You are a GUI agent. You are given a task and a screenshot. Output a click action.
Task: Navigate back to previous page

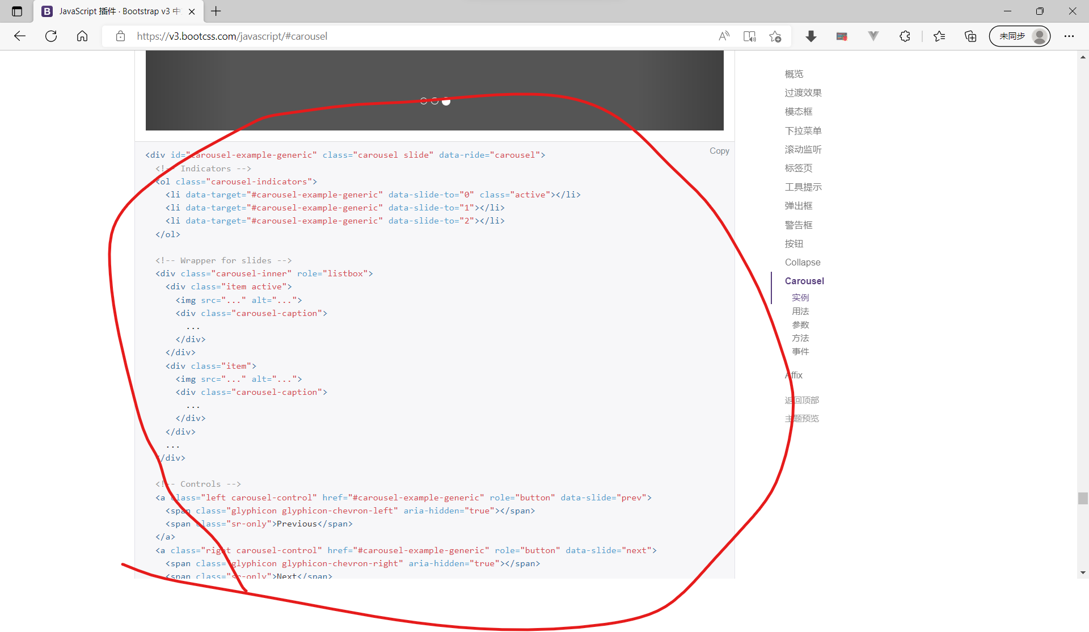tap(20, 36)
